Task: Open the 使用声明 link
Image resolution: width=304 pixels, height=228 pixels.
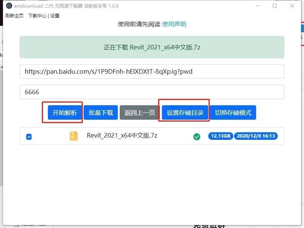Action: [x=174, y=24]
